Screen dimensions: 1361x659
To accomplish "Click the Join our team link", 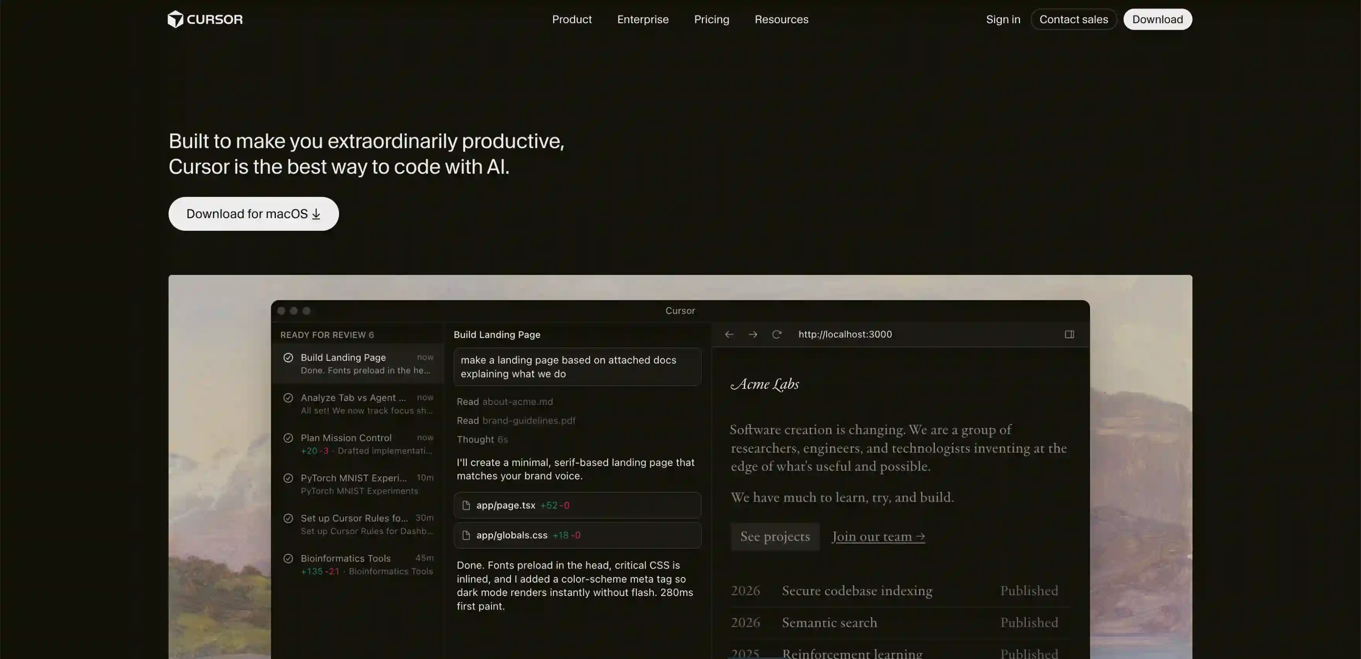I will point(878,537).
